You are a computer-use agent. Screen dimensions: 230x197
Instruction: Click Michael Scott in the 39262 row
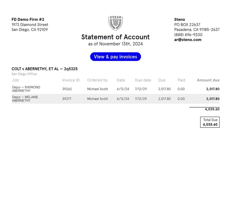click(x=97, y=89)
